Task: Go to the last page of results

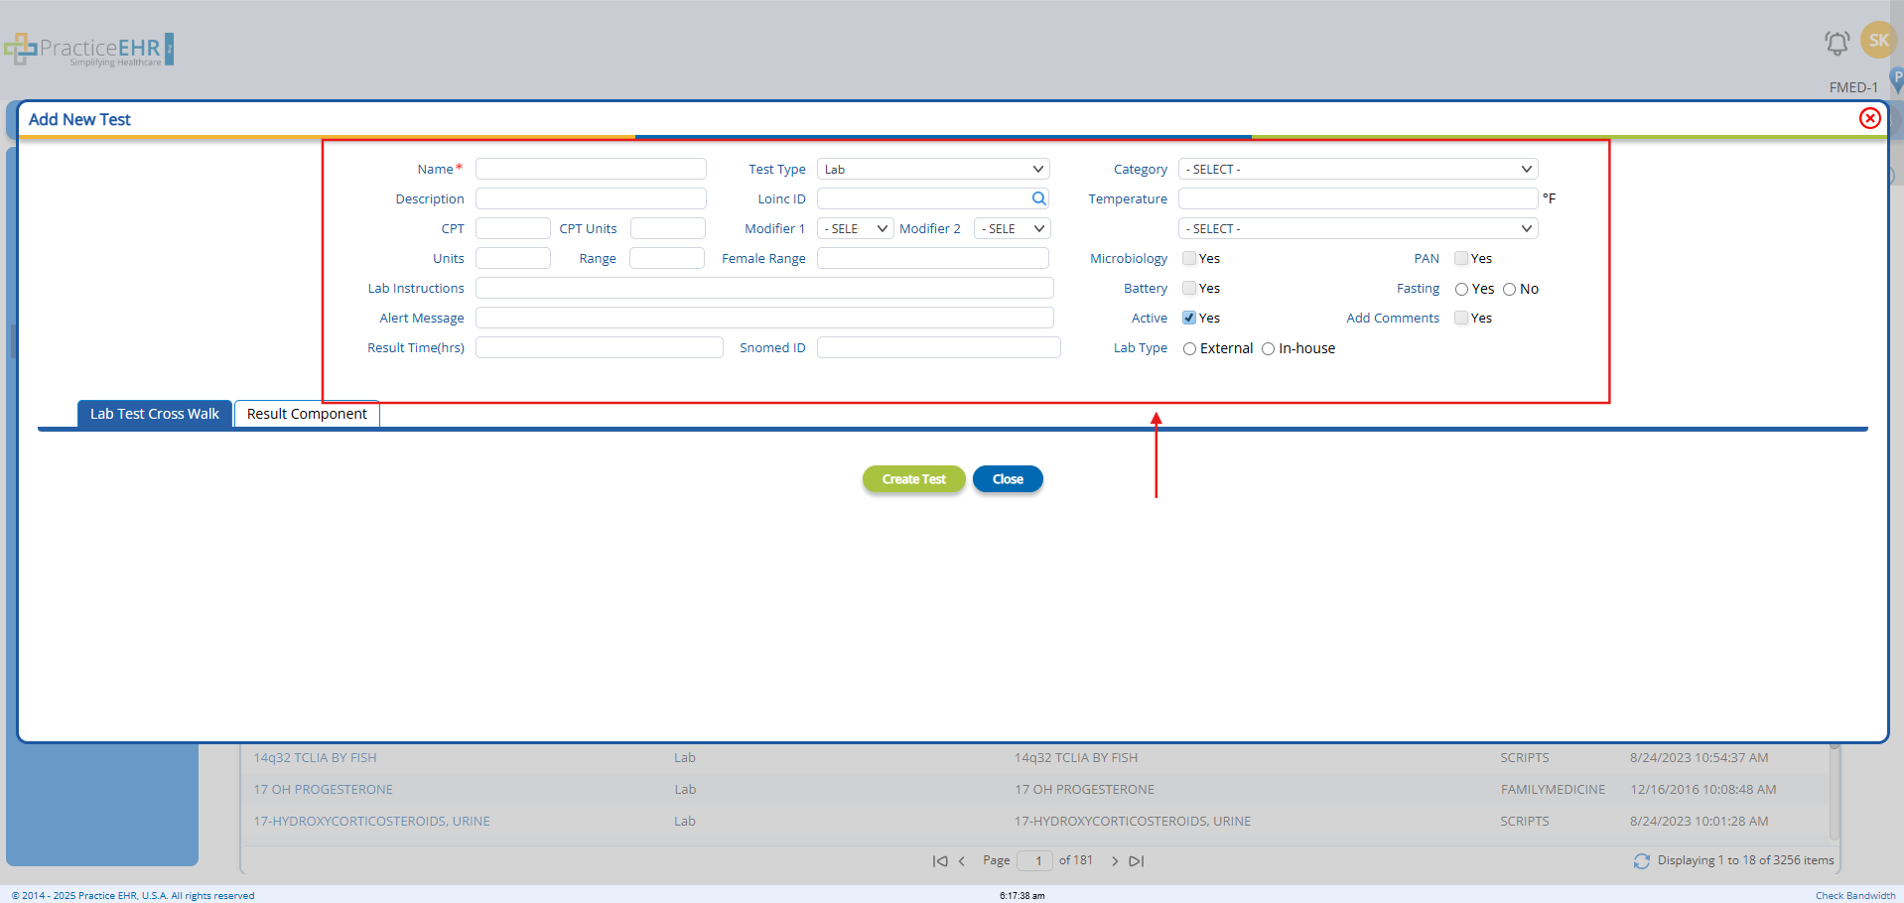Action: coord(1137,861)
